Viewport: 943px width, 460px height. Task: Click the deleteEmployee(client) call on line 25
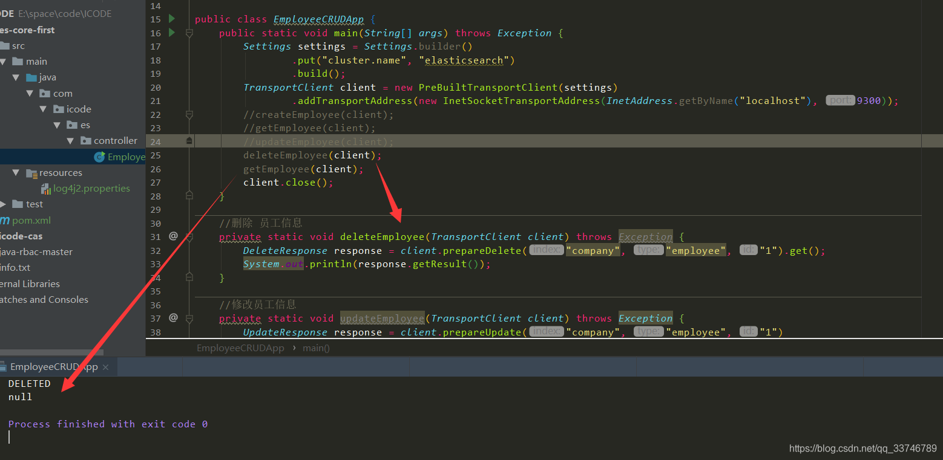312,155
